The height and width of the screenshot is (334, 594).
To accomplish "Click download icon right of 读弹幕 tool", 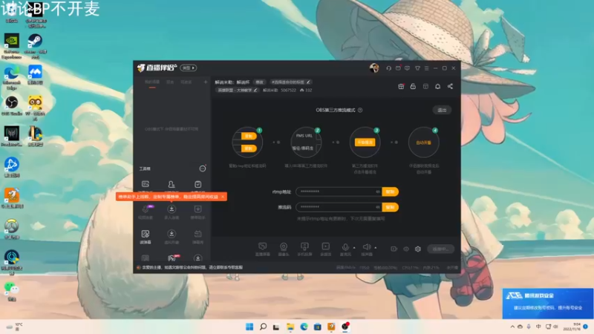I will 172,234.
